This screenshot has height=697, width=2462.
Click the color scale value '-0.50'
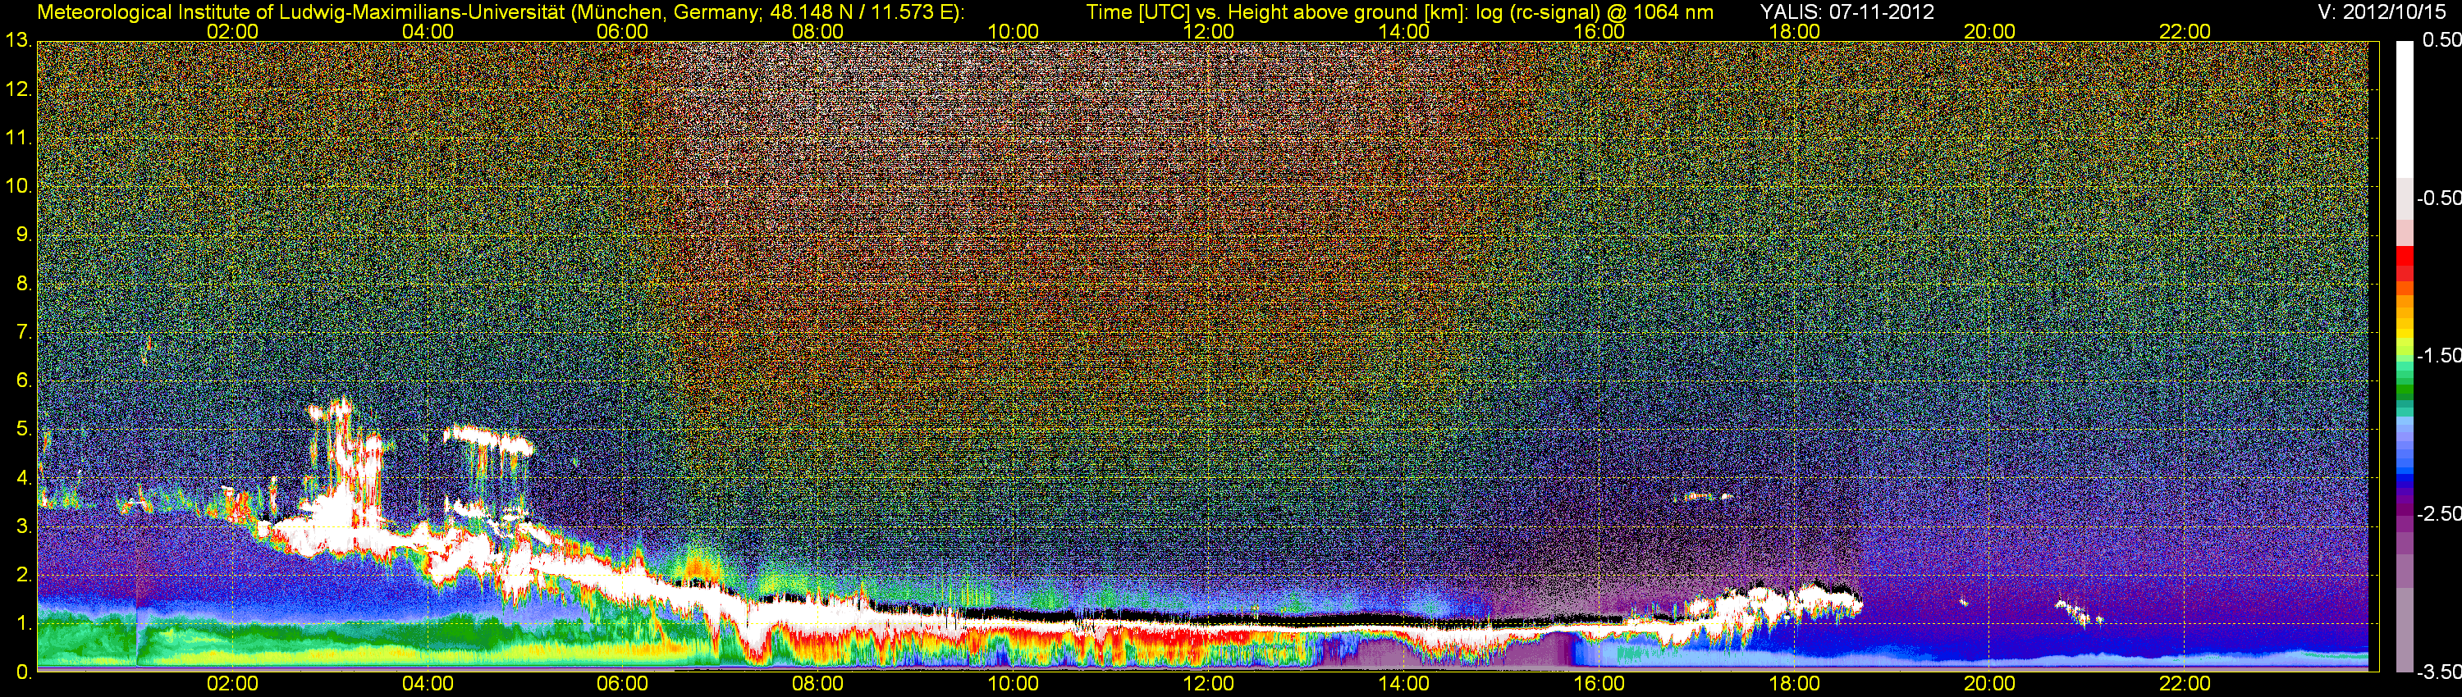pyautogui.click(x=2438, y=198)
